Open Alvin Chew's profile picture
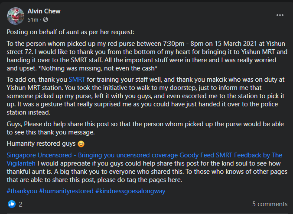 tap(16, 16)
